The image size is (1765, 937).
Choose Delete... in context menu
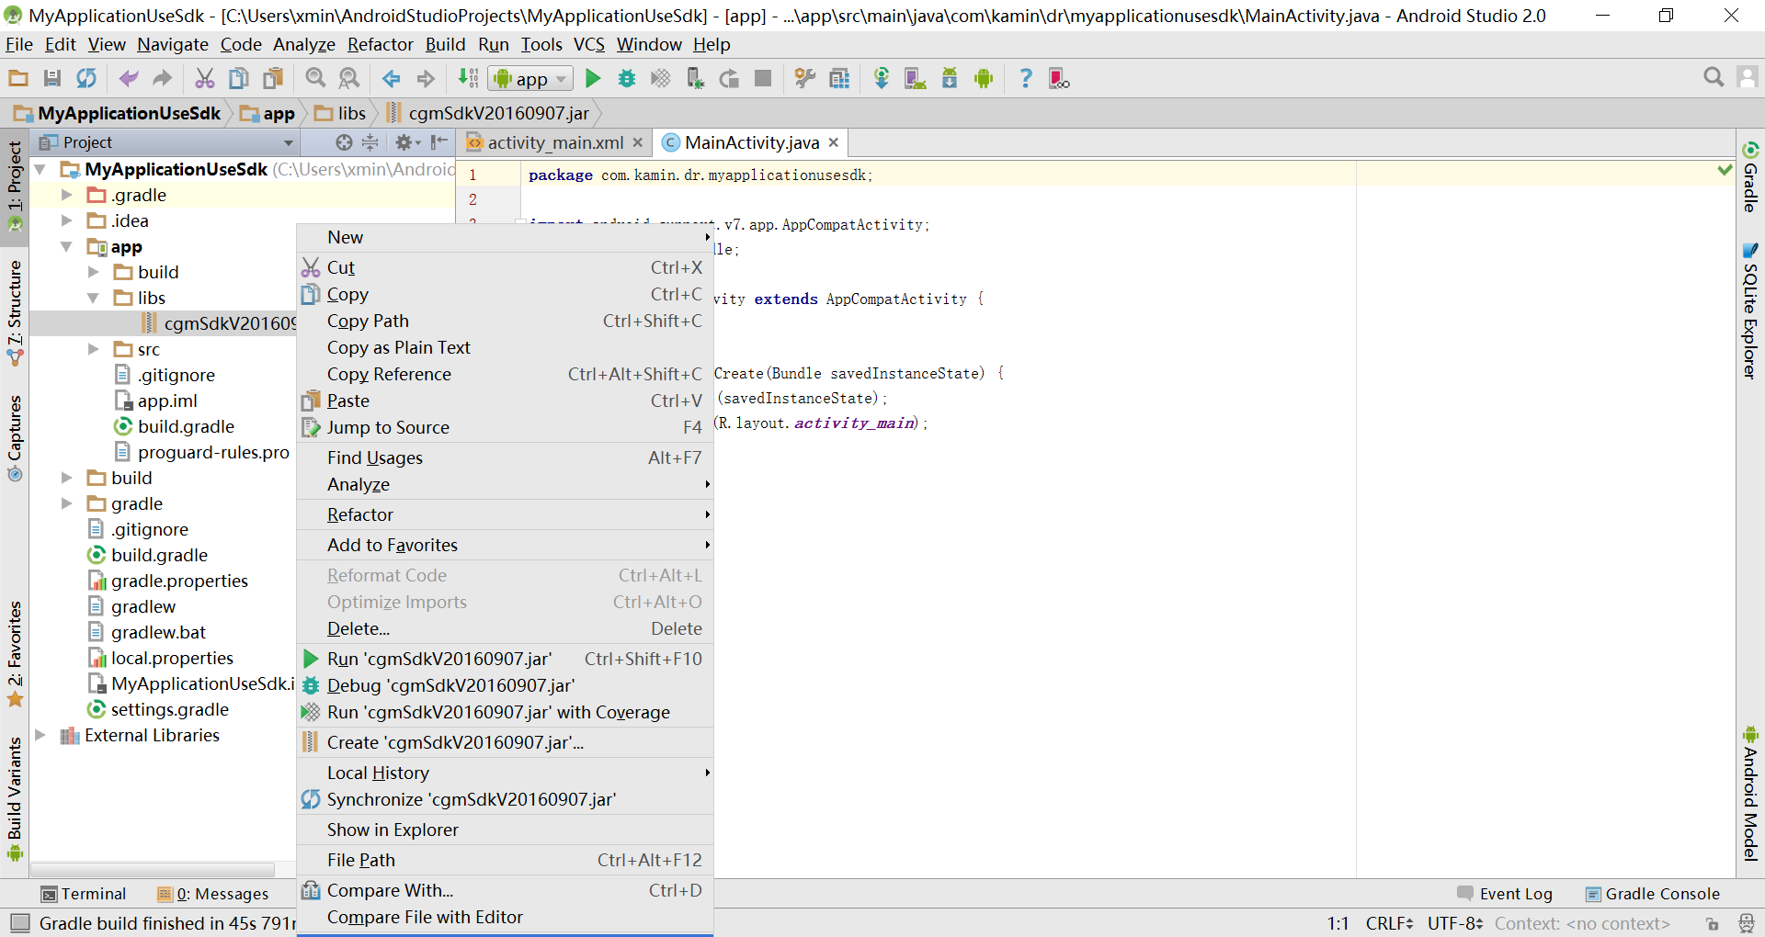(x=505, y=628)
